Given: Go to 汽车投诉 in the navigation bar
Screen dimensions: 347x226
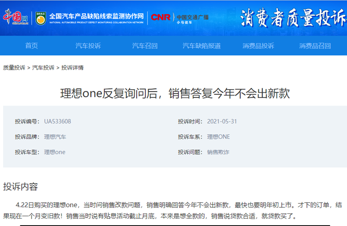Looking at the screenshot, I should tap(88, 46).
